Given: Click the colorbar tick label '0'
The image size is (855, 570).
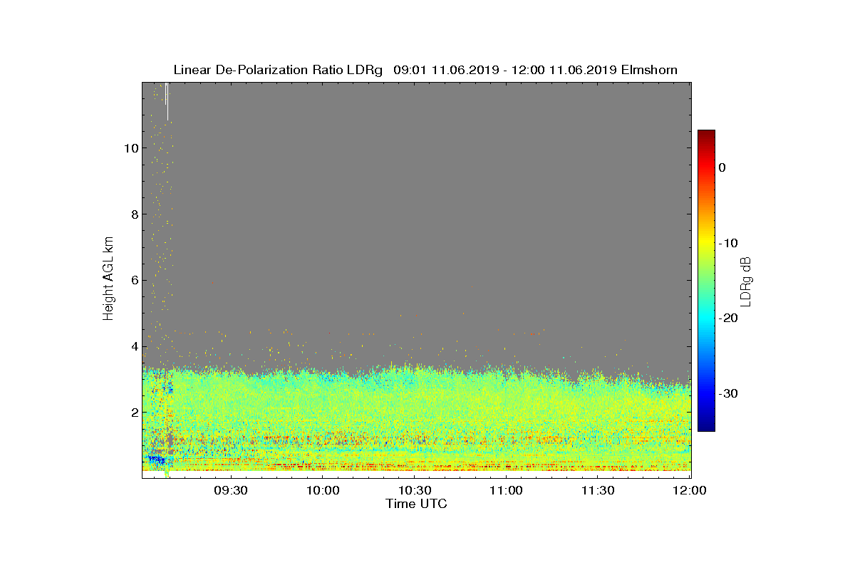Looking at the screenshot, I should point(722,167).
